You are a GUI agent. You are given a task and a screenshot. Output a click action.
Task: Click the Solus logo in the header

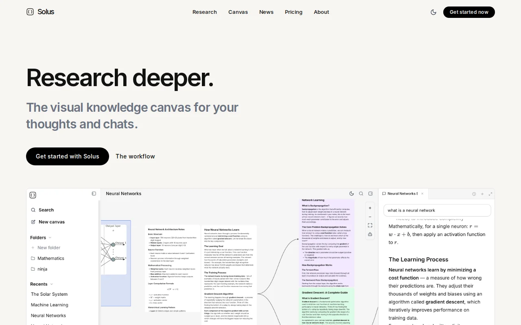point(40,12)
